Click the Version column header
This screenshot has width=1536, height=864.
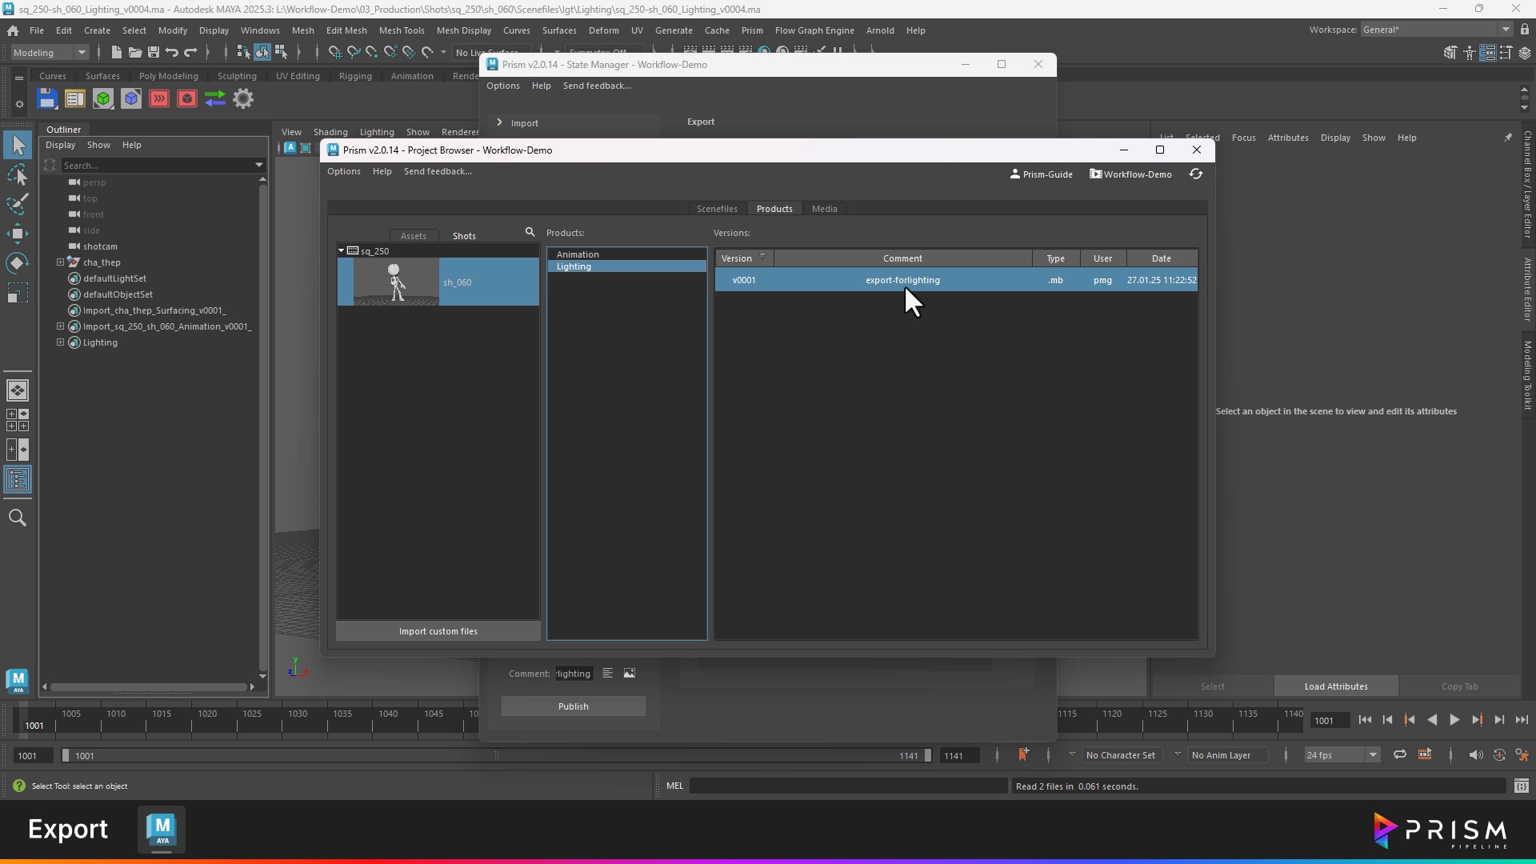(744, 258)
